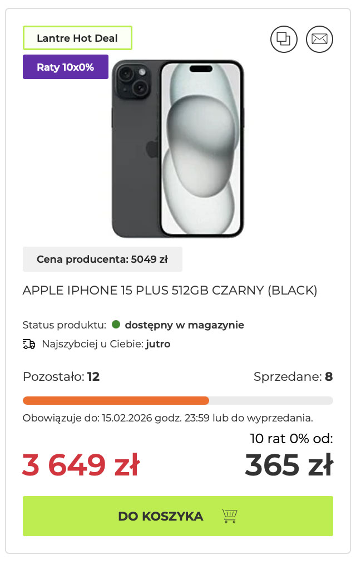The height and width of the screenshot is (564, 356).
Task: Click the 'jutro' delivery estimate text
Action: coord(158,344)
